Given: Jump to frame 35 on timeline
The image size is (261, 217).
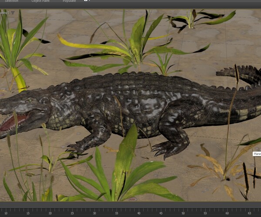Looking at the screenshot, I should coord(117,213).
